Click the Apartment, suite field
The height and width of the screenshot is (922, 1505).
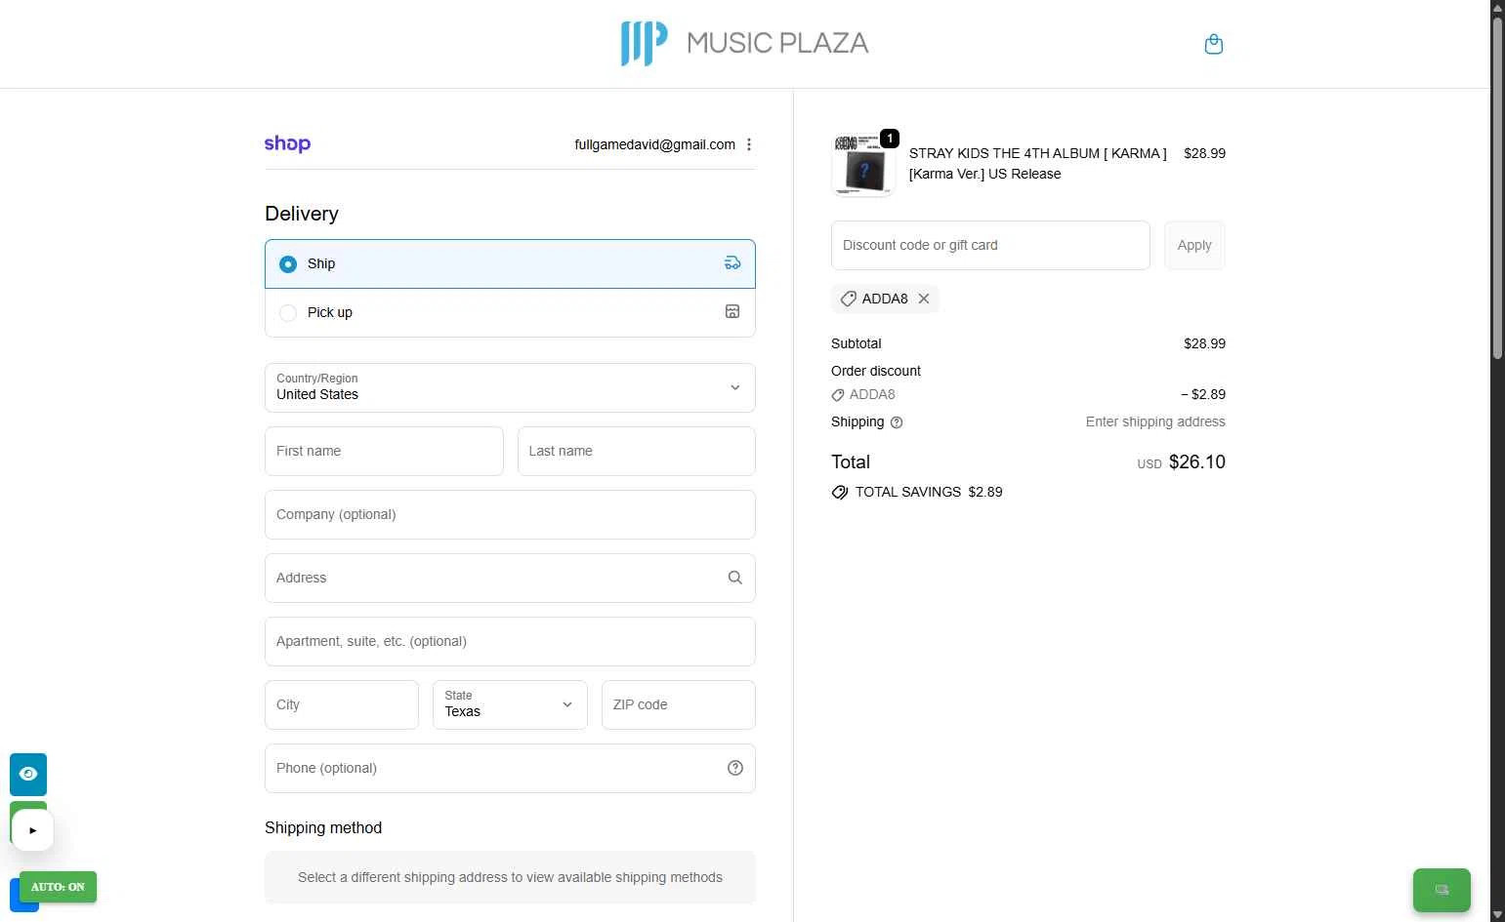pos(510,641)
